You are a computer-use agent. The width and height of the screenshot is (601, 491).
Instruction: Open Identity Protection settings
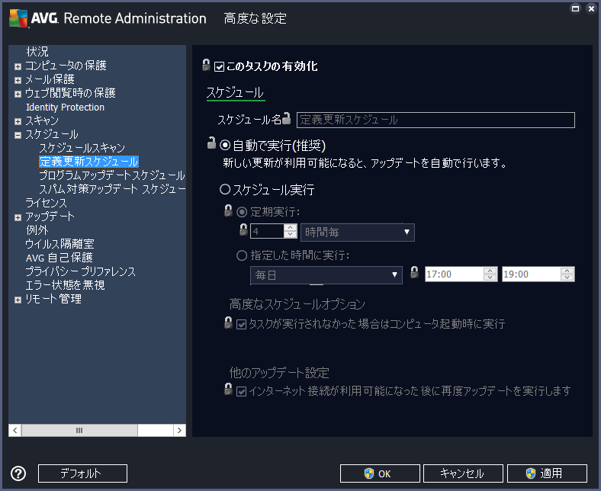click(65, 108)
